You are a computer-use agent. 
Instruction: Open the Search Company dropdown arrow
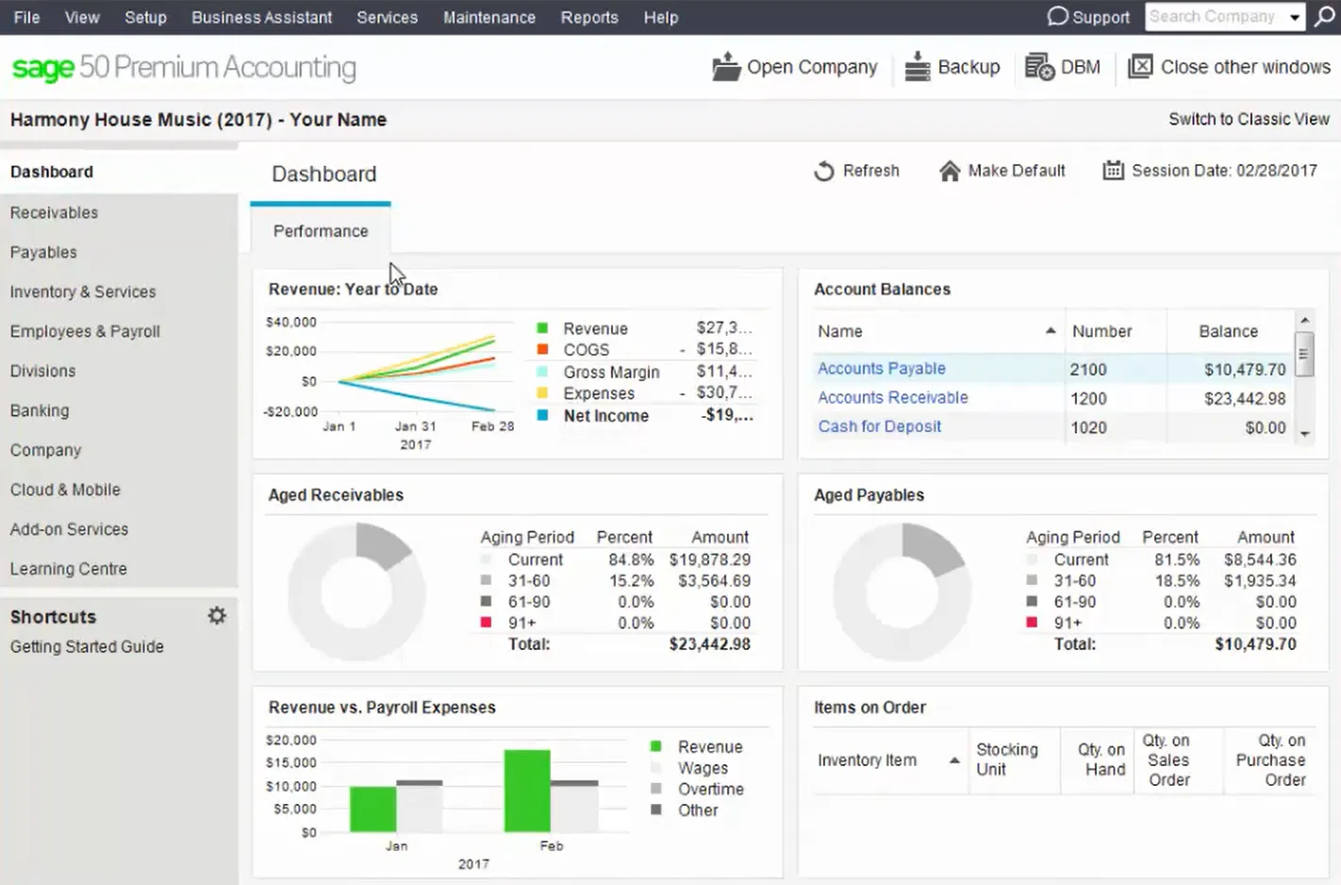[x=1296, y=17]
